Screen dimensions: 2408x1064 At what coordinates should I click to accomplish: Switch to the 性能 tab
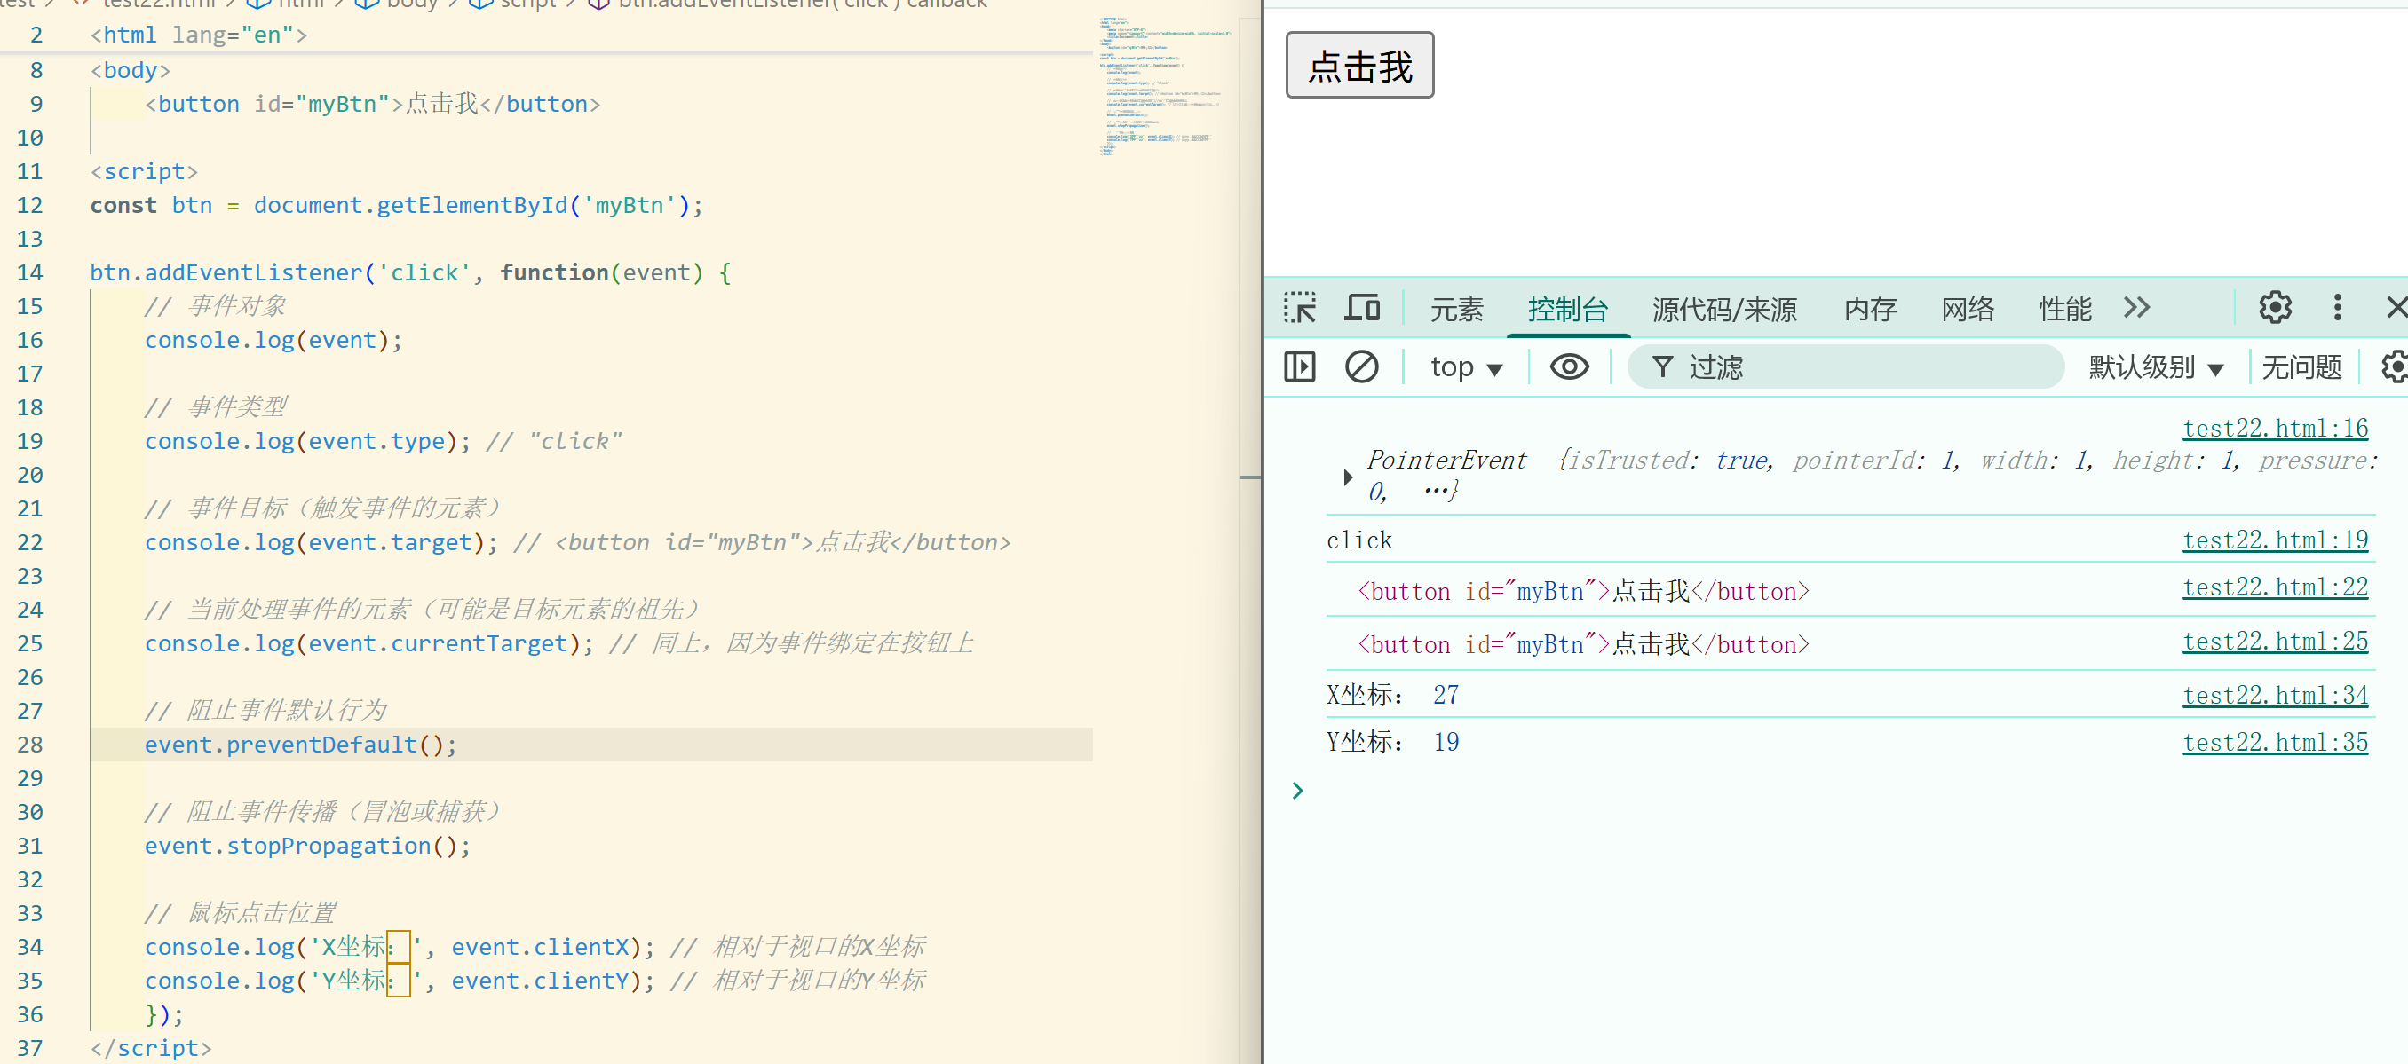click(x=2065, y=308)
